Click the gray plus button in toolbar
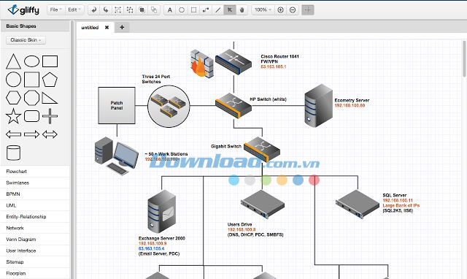 point(308,9)
